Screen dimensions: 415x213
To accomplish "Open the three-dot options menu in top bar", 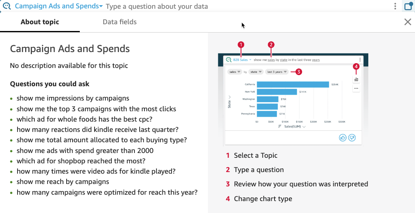I will tap(395, 6).
